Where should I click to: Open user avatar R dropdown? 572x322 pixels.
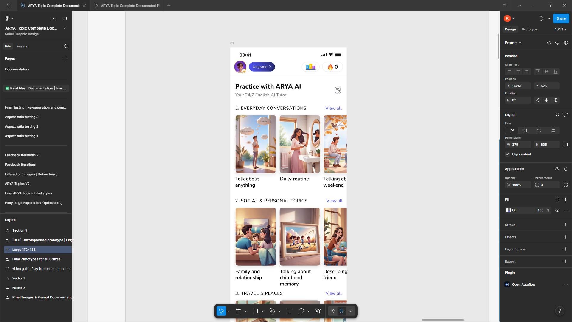(x=509, y=18)
